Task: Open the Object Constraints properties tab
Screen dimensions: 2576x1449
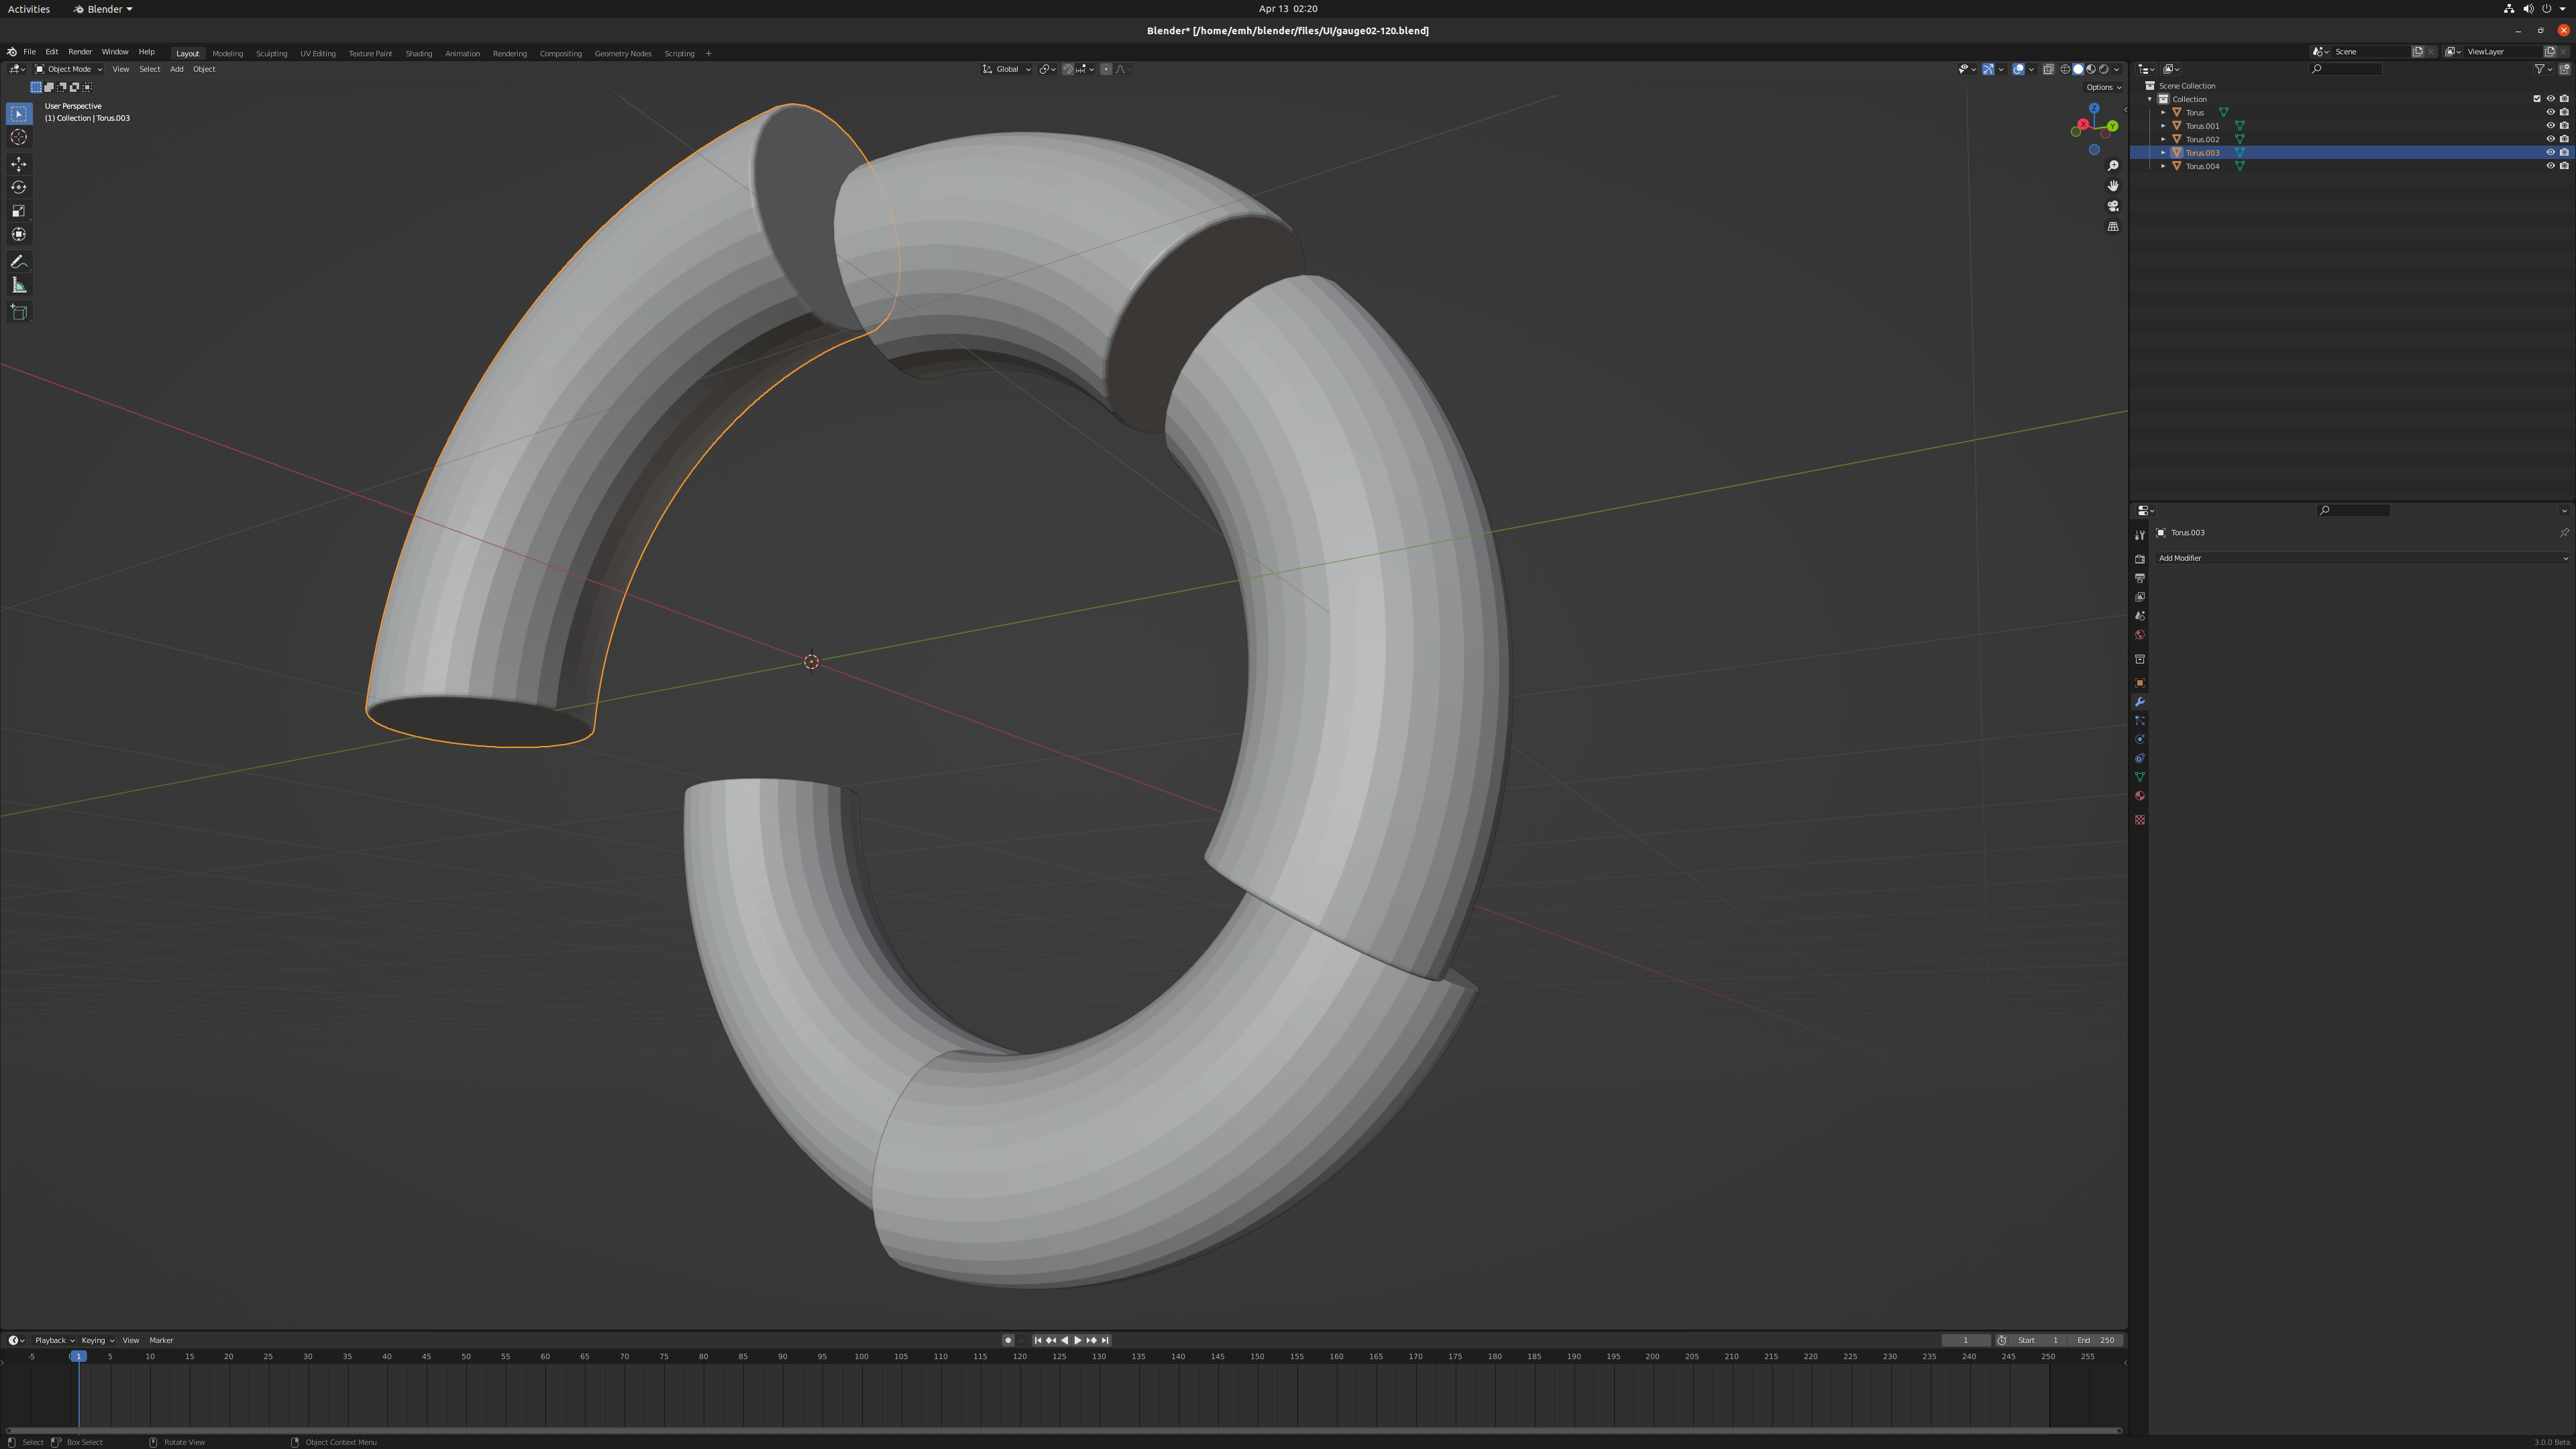Action: (2140, 759)
